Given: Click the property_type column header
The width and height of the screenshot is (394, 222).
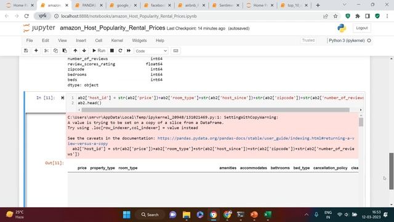Looking at the screenshot, I should [103, 168].
